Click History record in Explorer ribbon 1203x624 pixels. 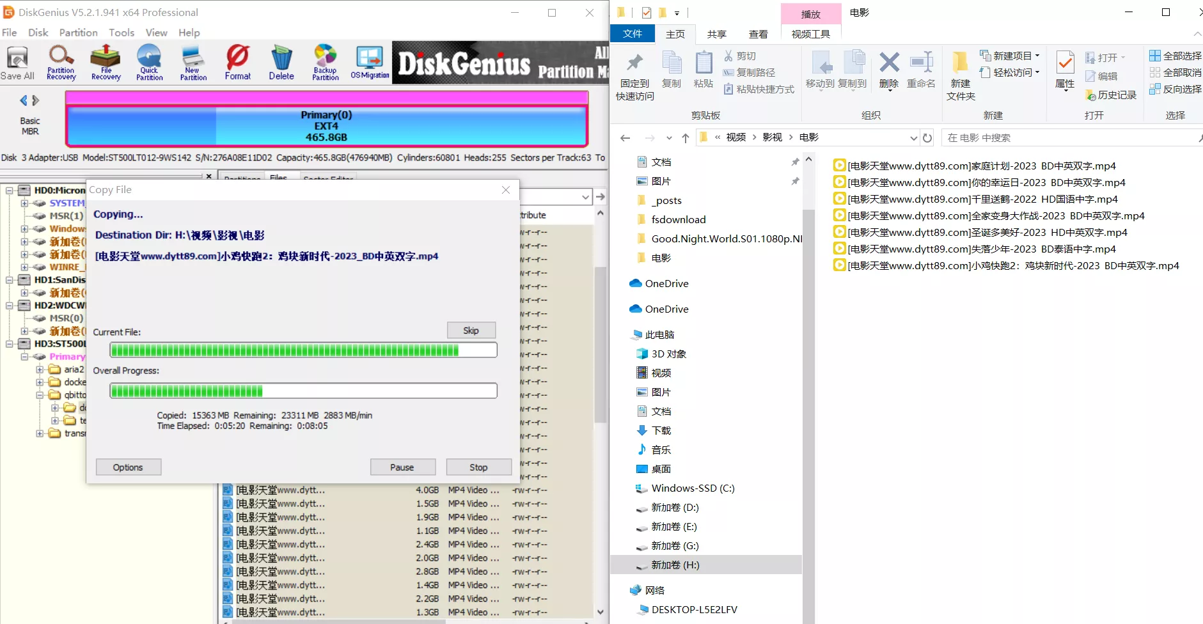pos(1111,95)
